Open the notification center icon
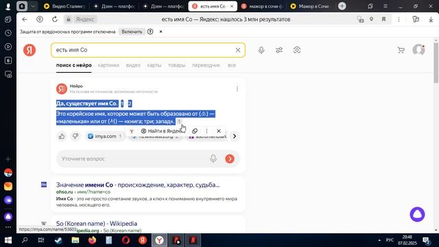 427,240
